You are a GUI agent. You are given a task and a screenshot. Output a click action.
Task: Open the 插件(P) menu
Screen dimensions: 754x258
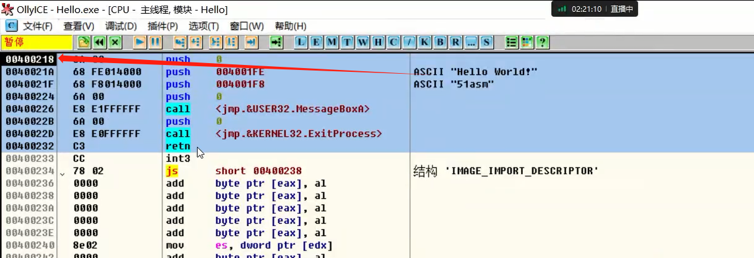click(162, 26)
